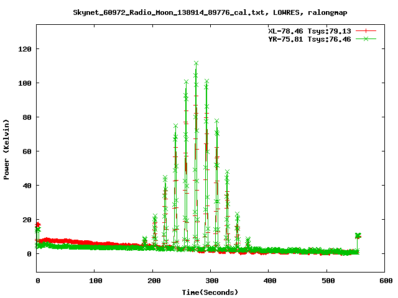
Task: Click the red line sample in the legend
Action: pos(366,30)
